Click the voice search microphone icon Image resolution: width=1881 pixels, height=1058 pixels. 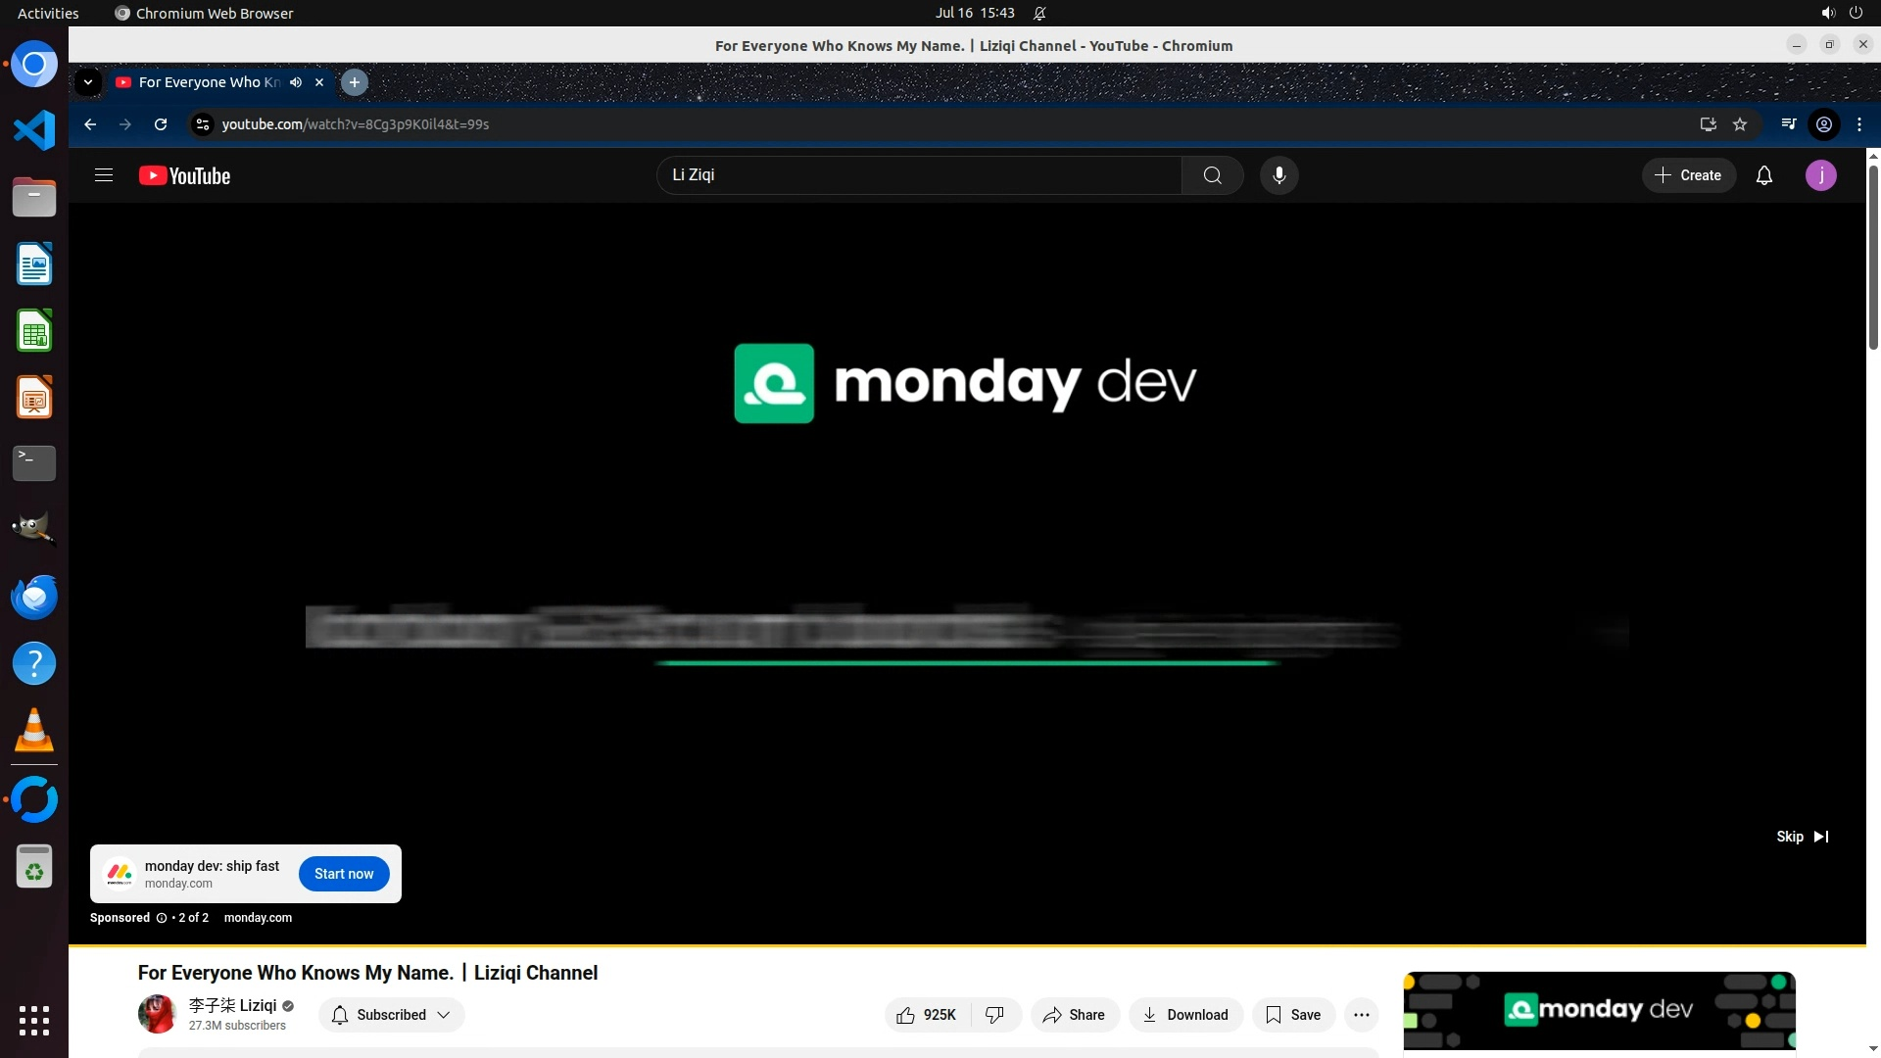pos(1278,175)
